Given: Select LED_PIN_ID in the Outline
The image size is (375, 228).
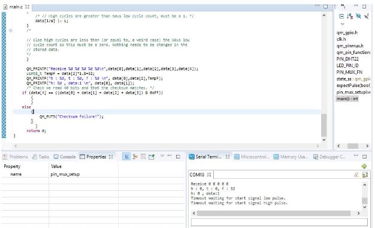Looking at the screenshot, I should (x=347, y=65).
